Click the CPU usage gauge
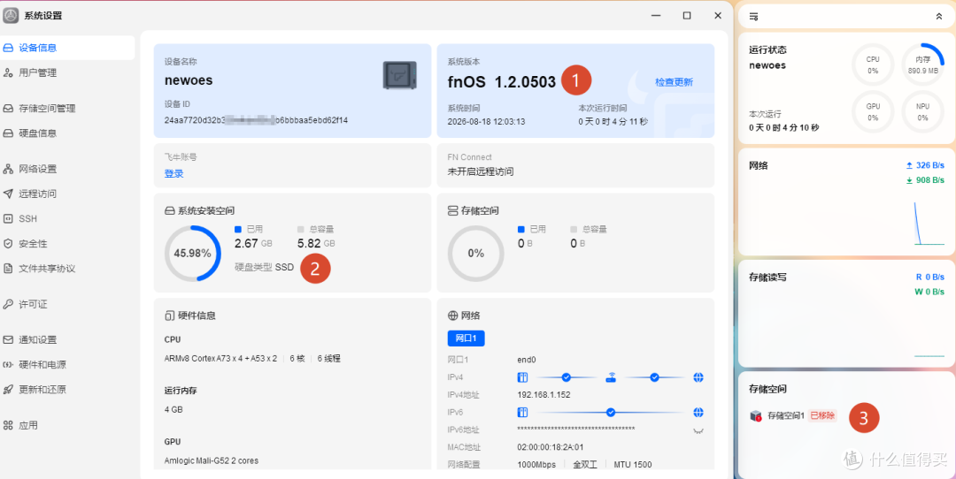The height and width of the screenshot is (479, 956). (873, 65)
